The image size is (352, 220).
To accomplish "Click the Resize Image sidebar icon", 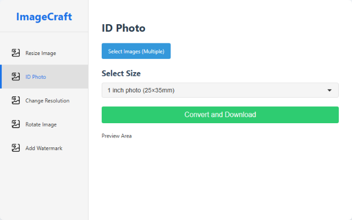I will pyautogui.click(x=16, y=53).
